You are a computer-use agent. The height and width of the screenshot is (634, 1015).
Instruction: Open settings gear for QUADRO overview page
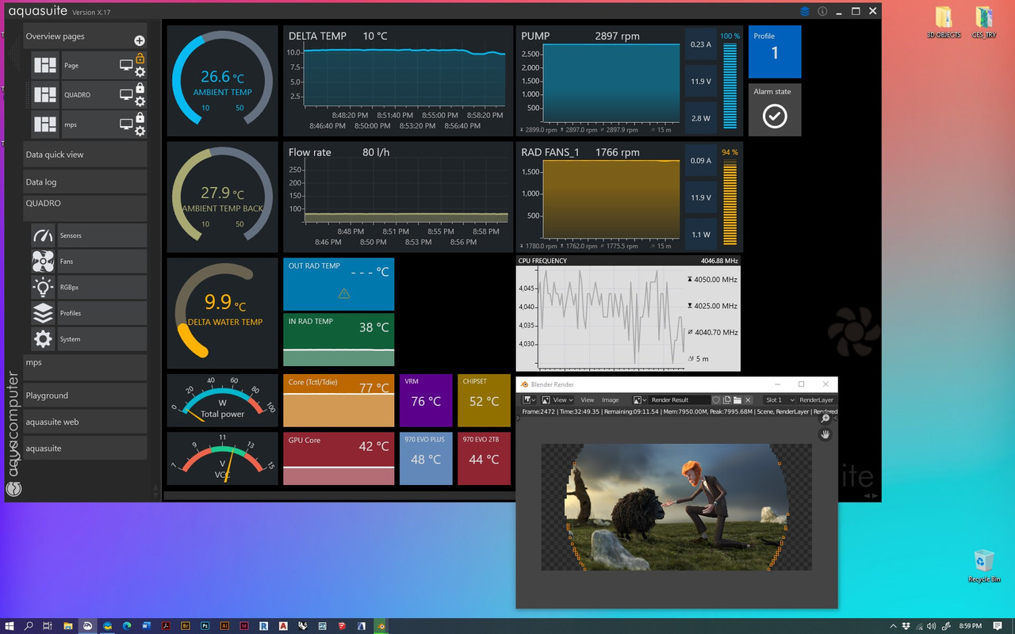coord(140,101)
